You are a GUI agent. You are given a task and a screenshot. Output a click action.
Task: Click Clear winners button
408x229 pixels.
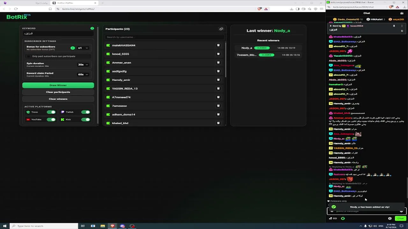58,99
